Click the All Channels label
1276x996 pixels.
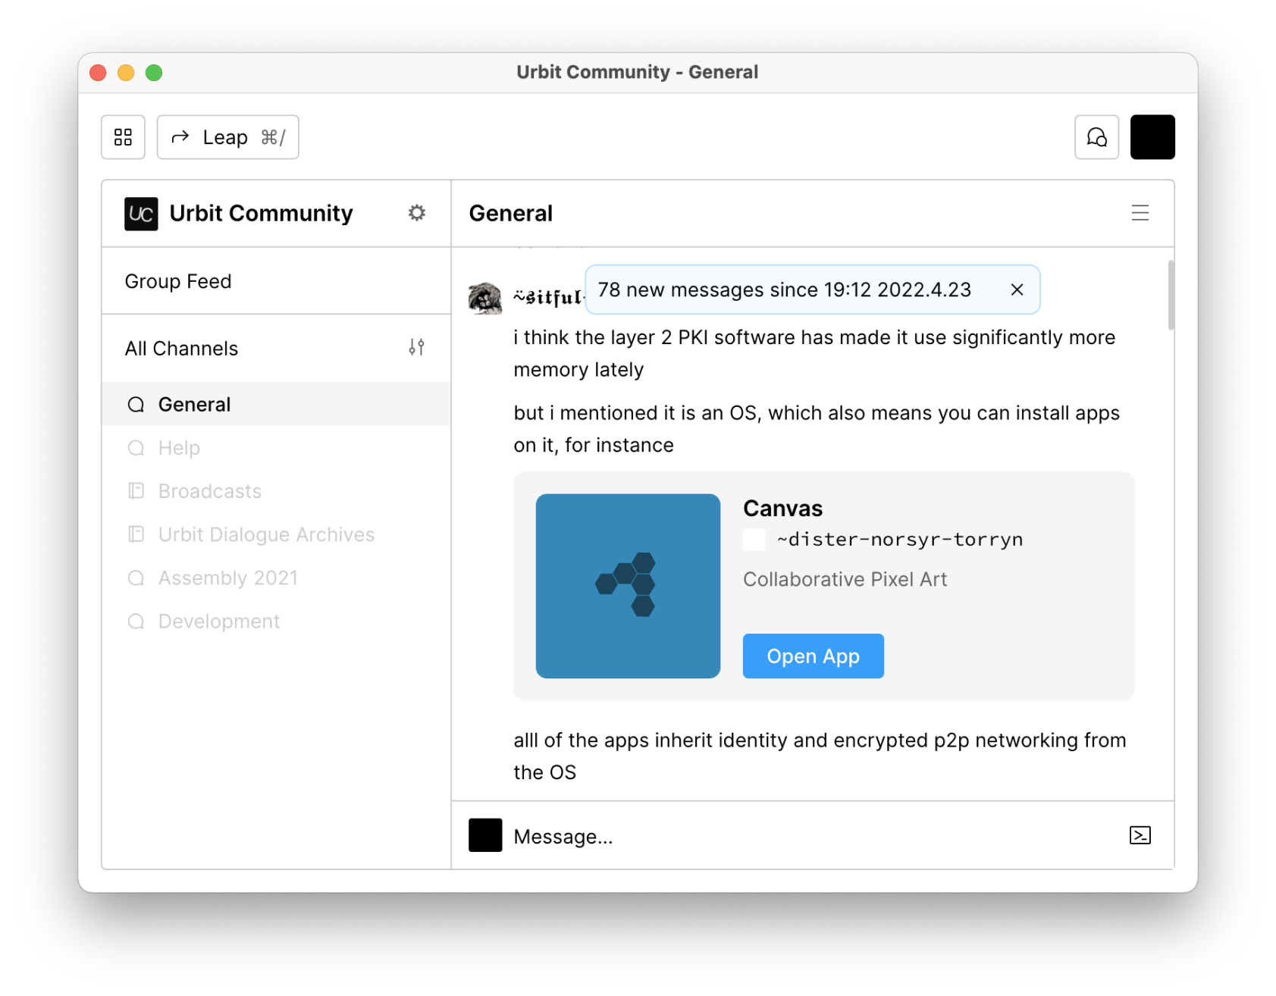[x=181, y=348]
